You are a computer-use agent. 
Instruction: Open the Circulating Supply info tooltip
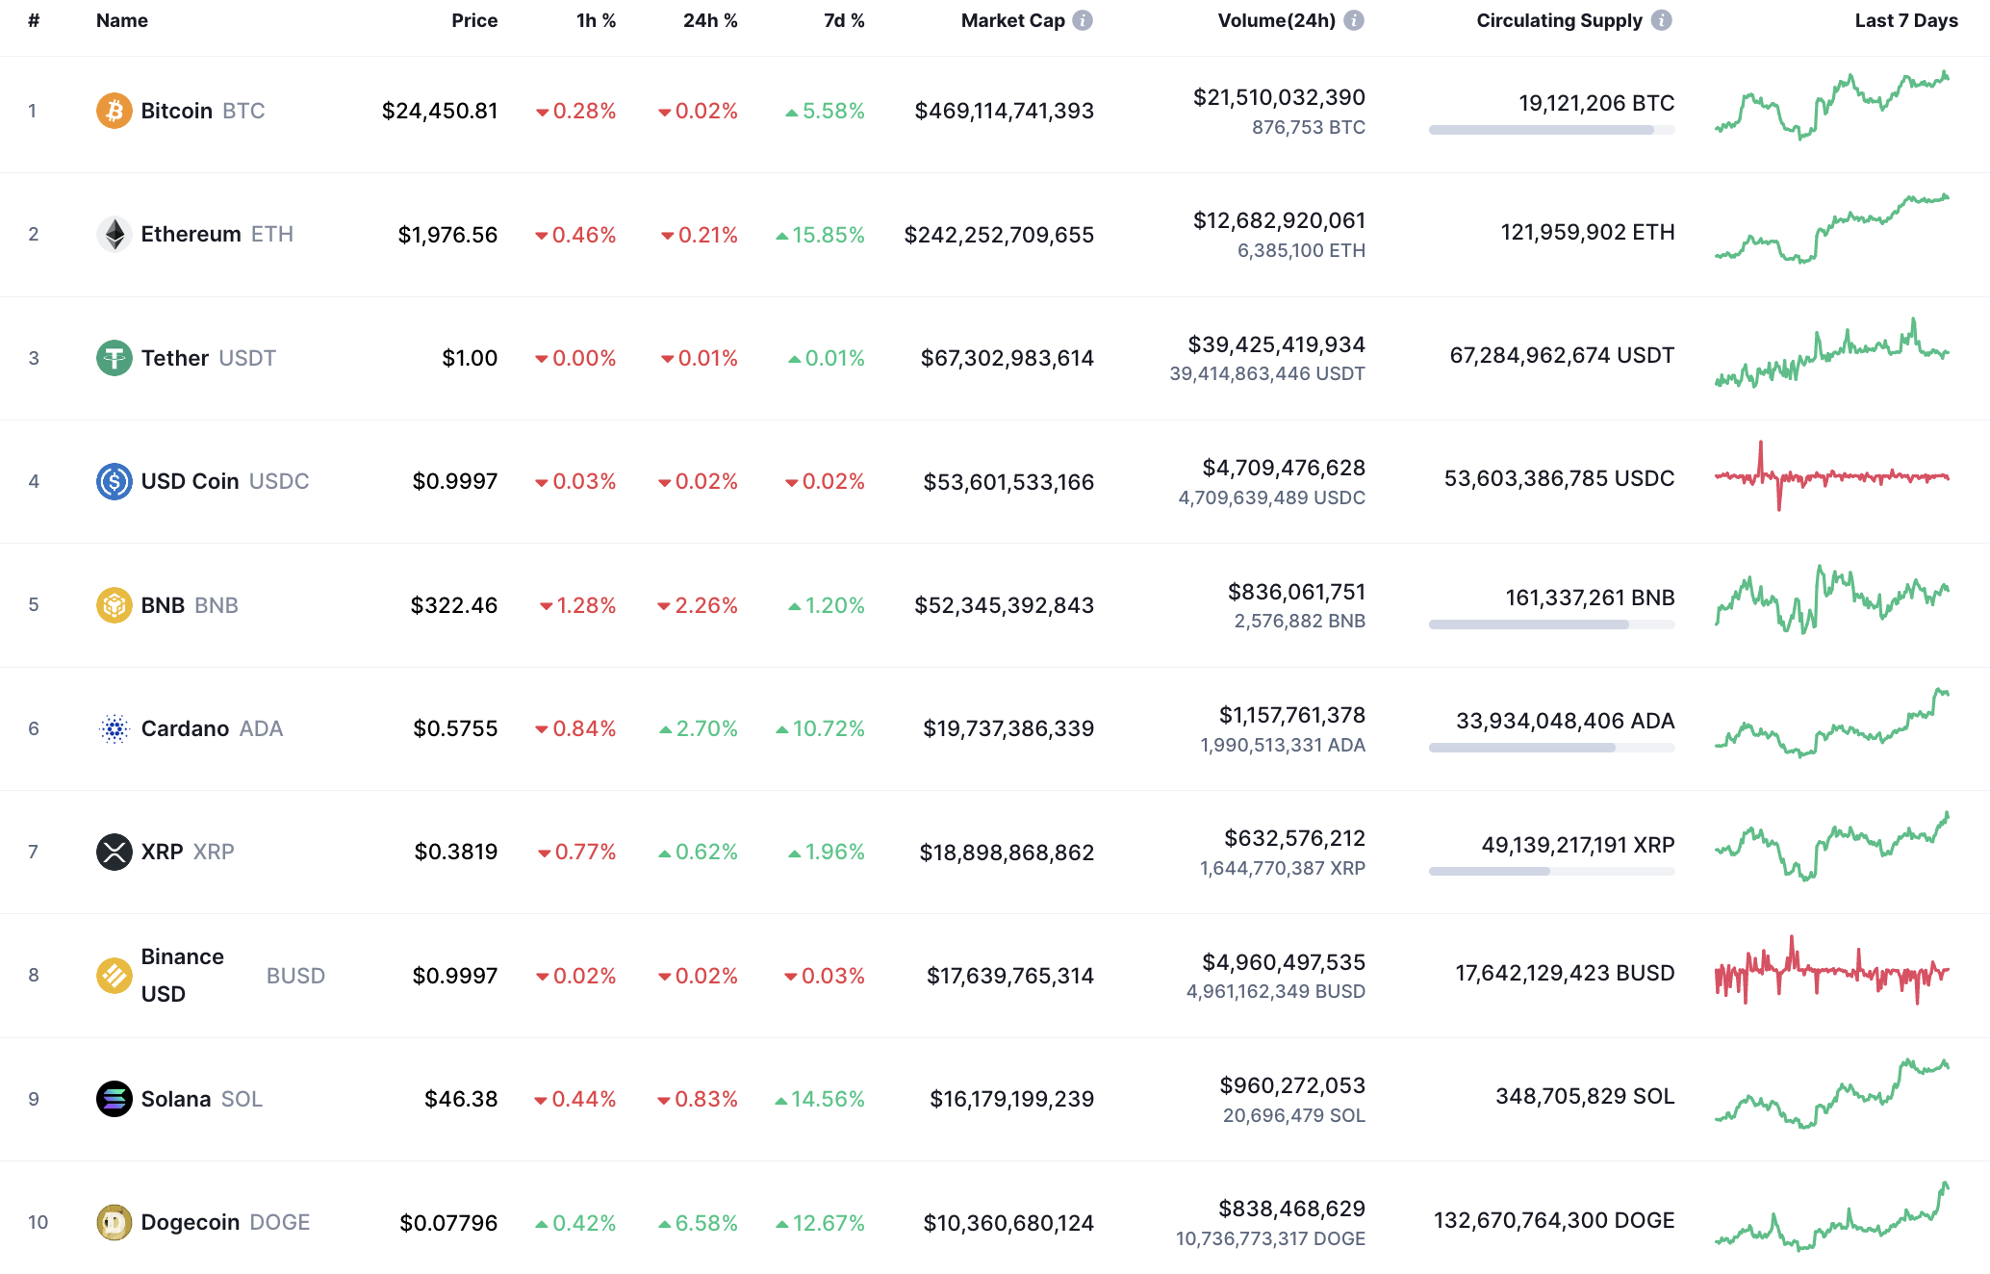pyautogui.click(x=1664, y=19)
